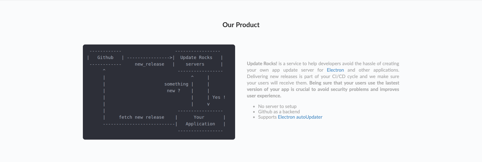Click the downward v arrow in the diagram
This screenshot has width=482, height=162.
point(208,104)
